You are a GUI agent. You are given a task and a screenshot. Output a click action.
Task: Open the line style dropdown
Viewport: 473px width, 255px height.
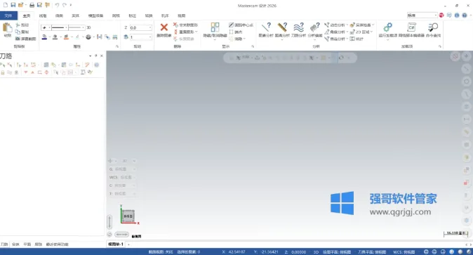[x=66, y=27]
